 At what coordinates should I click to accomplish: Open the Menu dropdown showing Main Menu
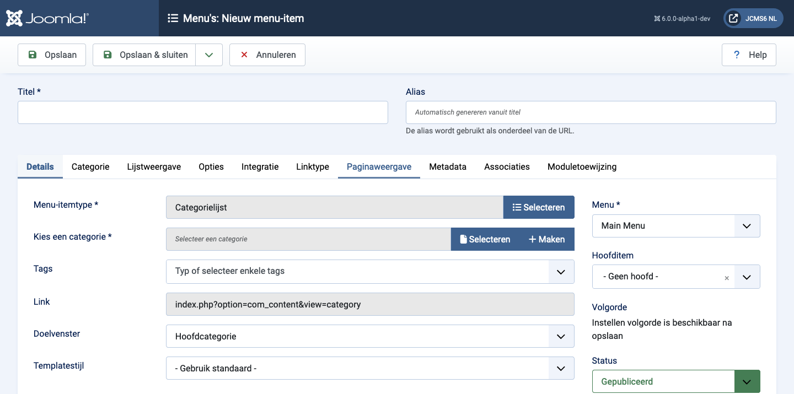676,226
